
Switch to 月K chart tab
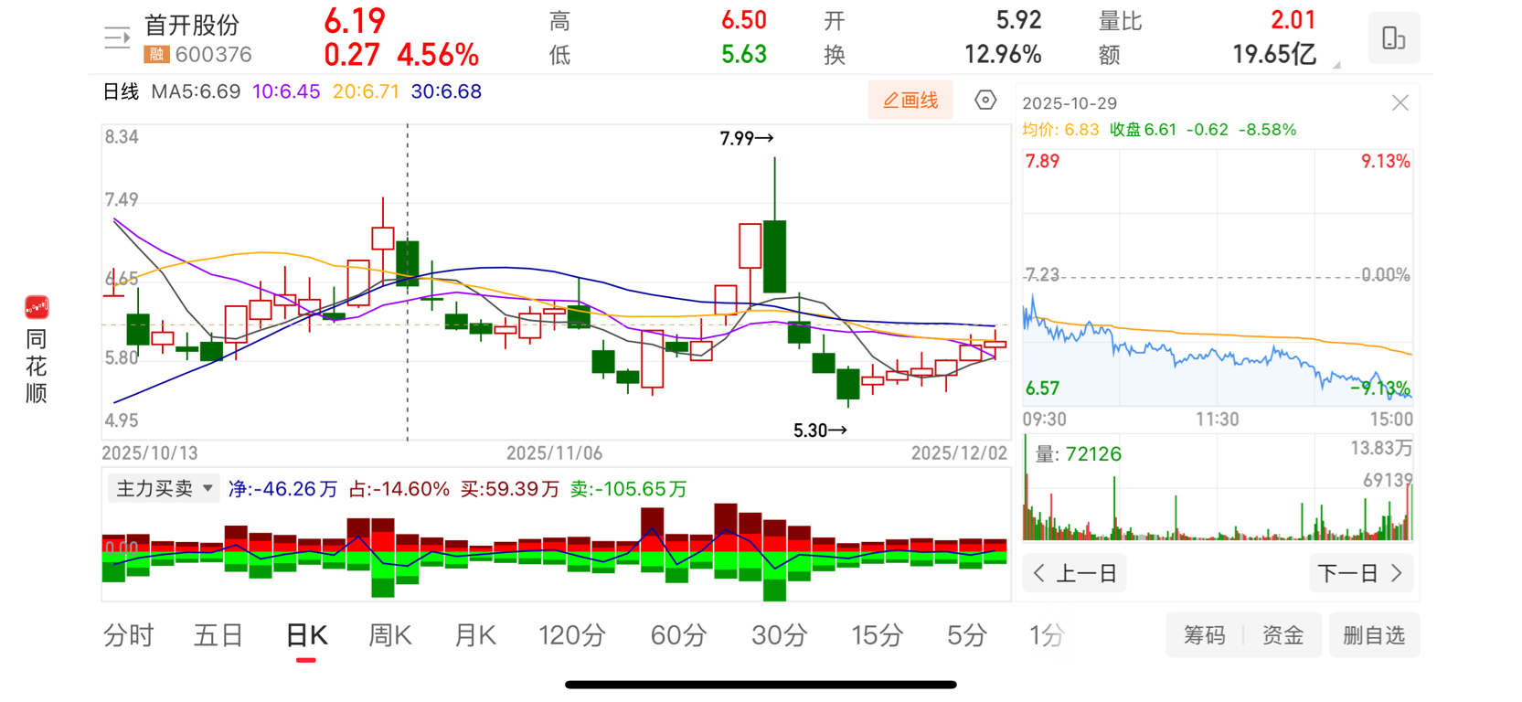click(x=475, y=635)
